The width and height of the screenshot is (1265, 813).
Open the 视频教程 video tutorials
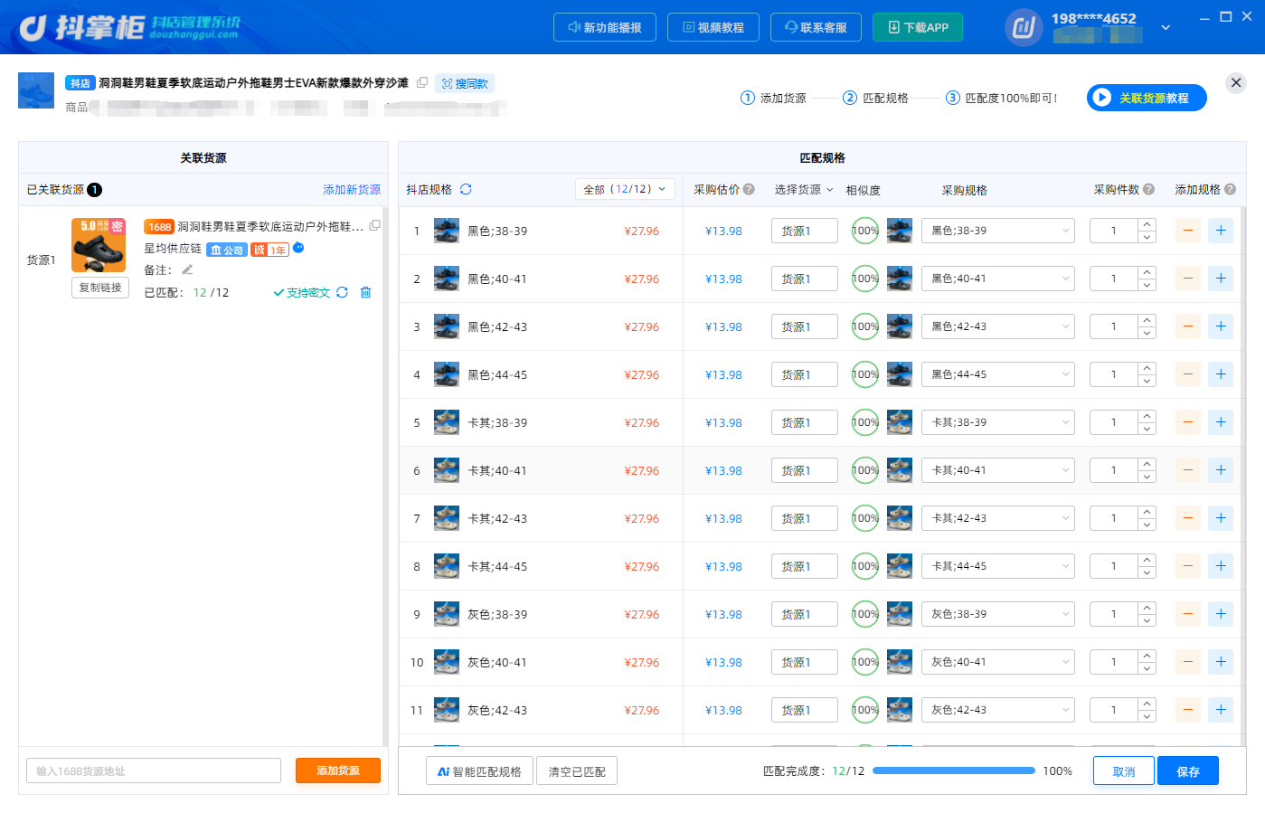[x=713, y=27]
